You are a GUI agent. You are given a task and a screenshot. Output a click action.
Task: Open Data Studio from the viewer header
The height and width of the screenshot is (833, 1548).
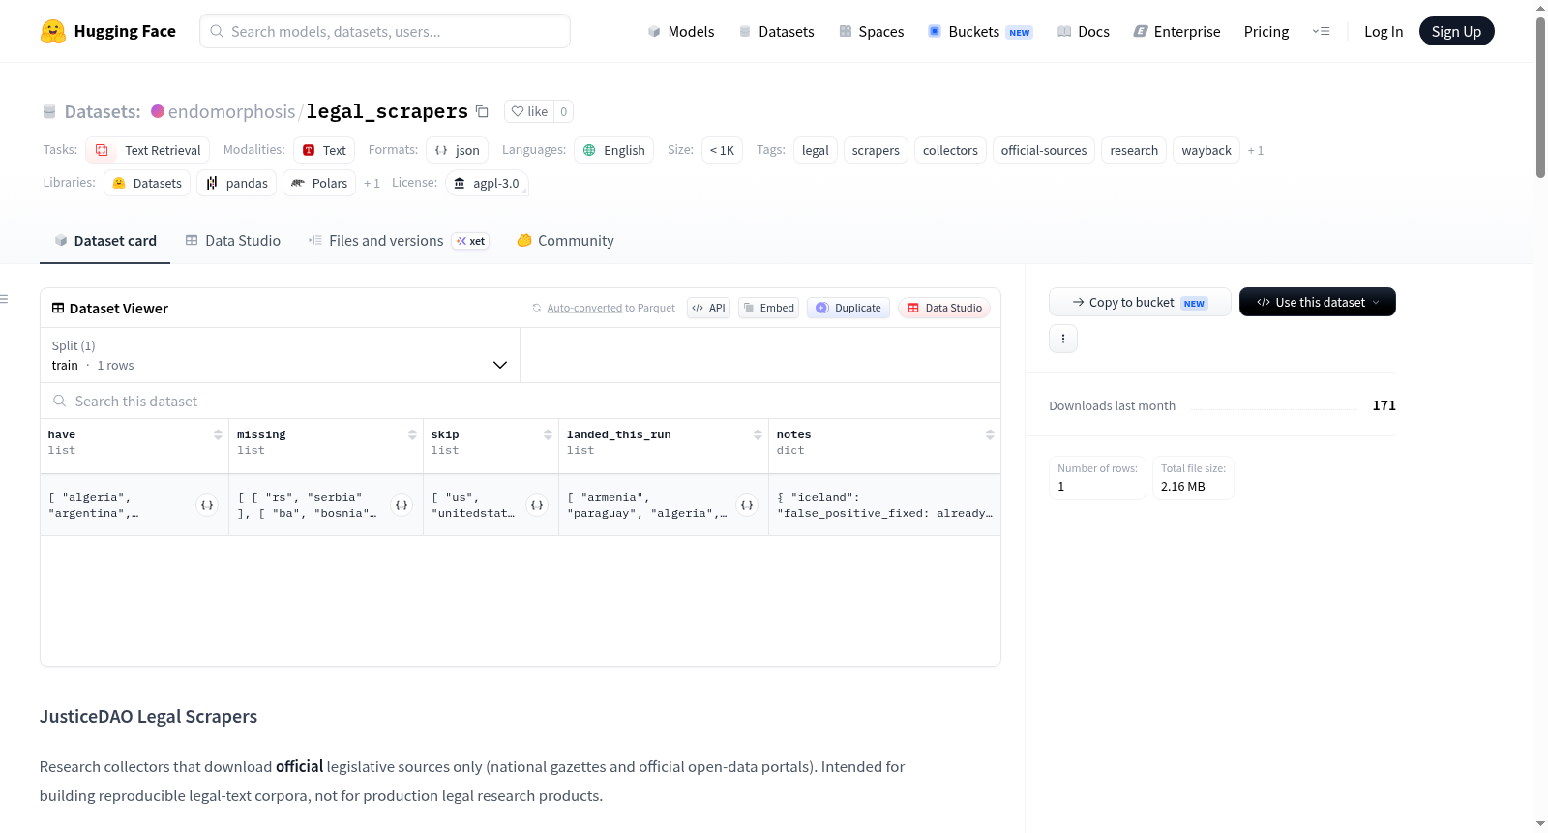(944, 308)
